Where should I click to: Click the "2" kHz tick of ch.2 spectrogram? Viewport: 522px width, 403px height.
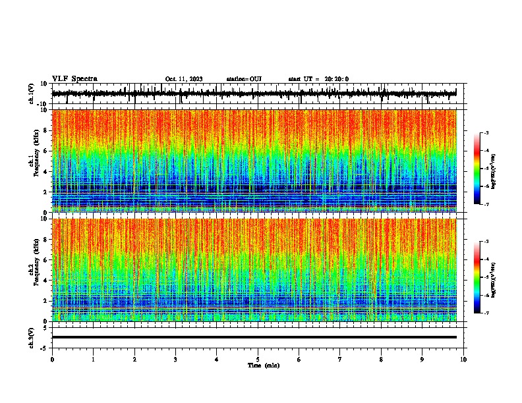(46, 301)
